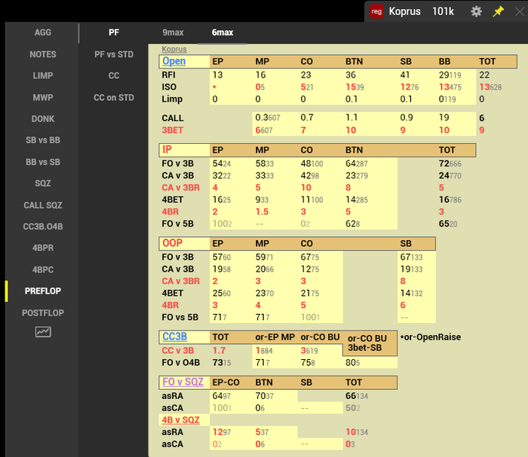
Task: Click the RFI EP value 13
Action: pos(217,75)
